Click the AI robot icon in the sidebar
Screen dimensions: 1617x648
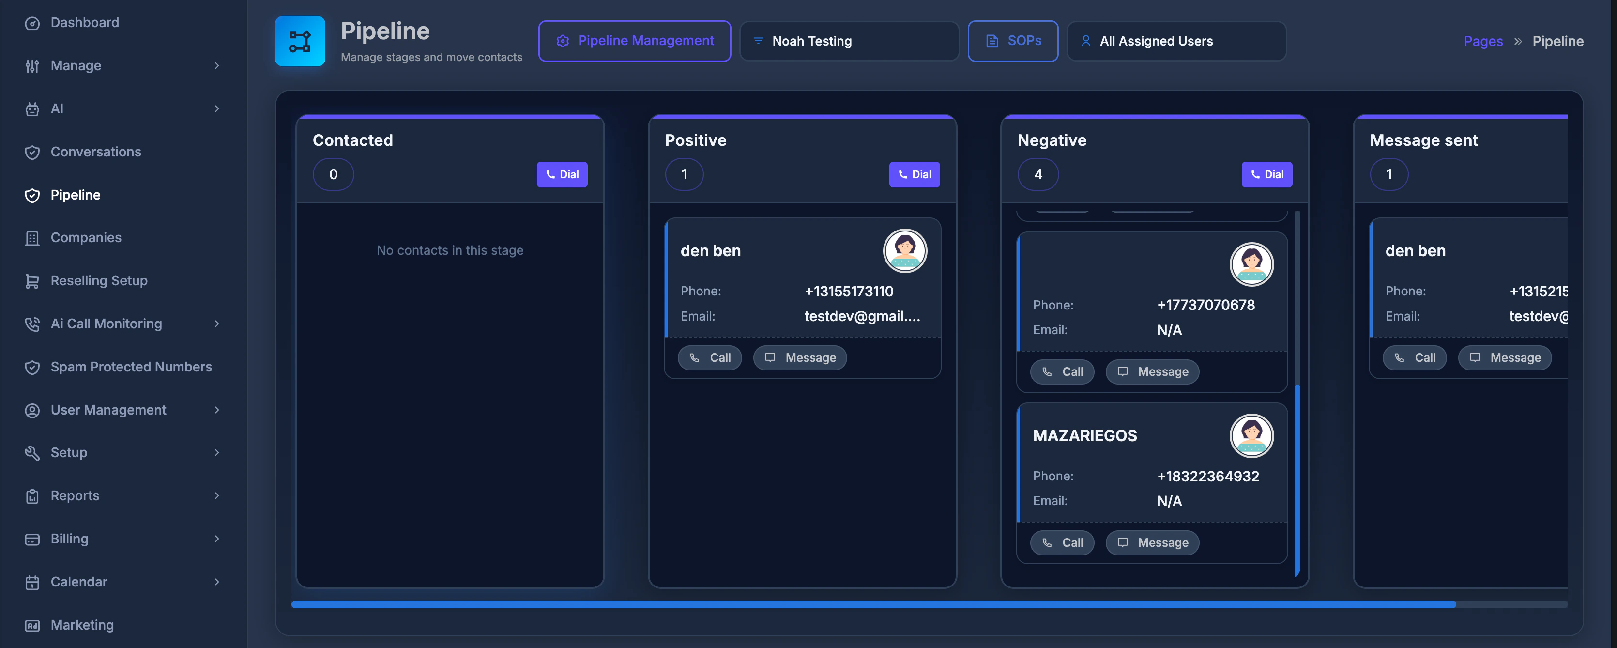pyautogui.click(x=32, y=109)
